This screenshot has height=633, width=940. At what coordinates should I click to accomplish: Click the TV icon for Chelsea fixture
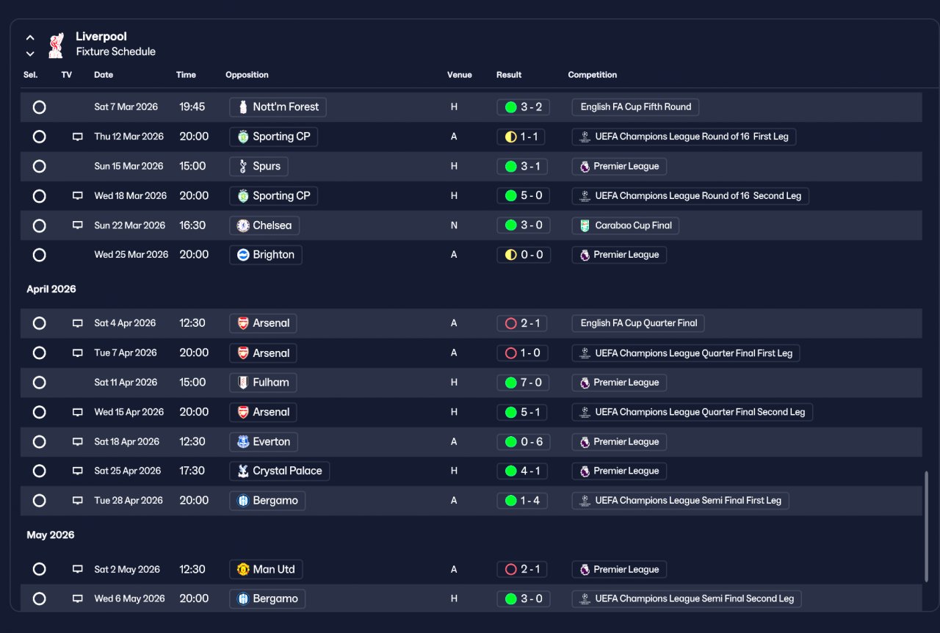77,225
